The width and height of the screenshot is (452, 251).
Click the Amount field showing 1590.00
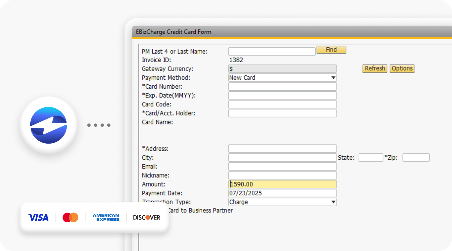pyautogui.click(x=282, y=184)
